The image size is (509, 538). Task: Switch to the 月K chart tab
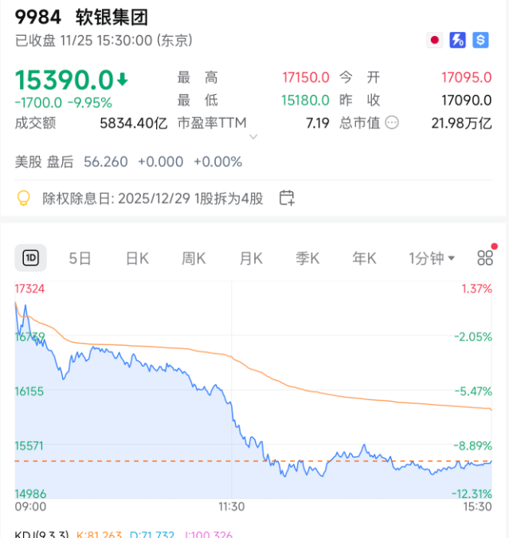click(251, 258)
